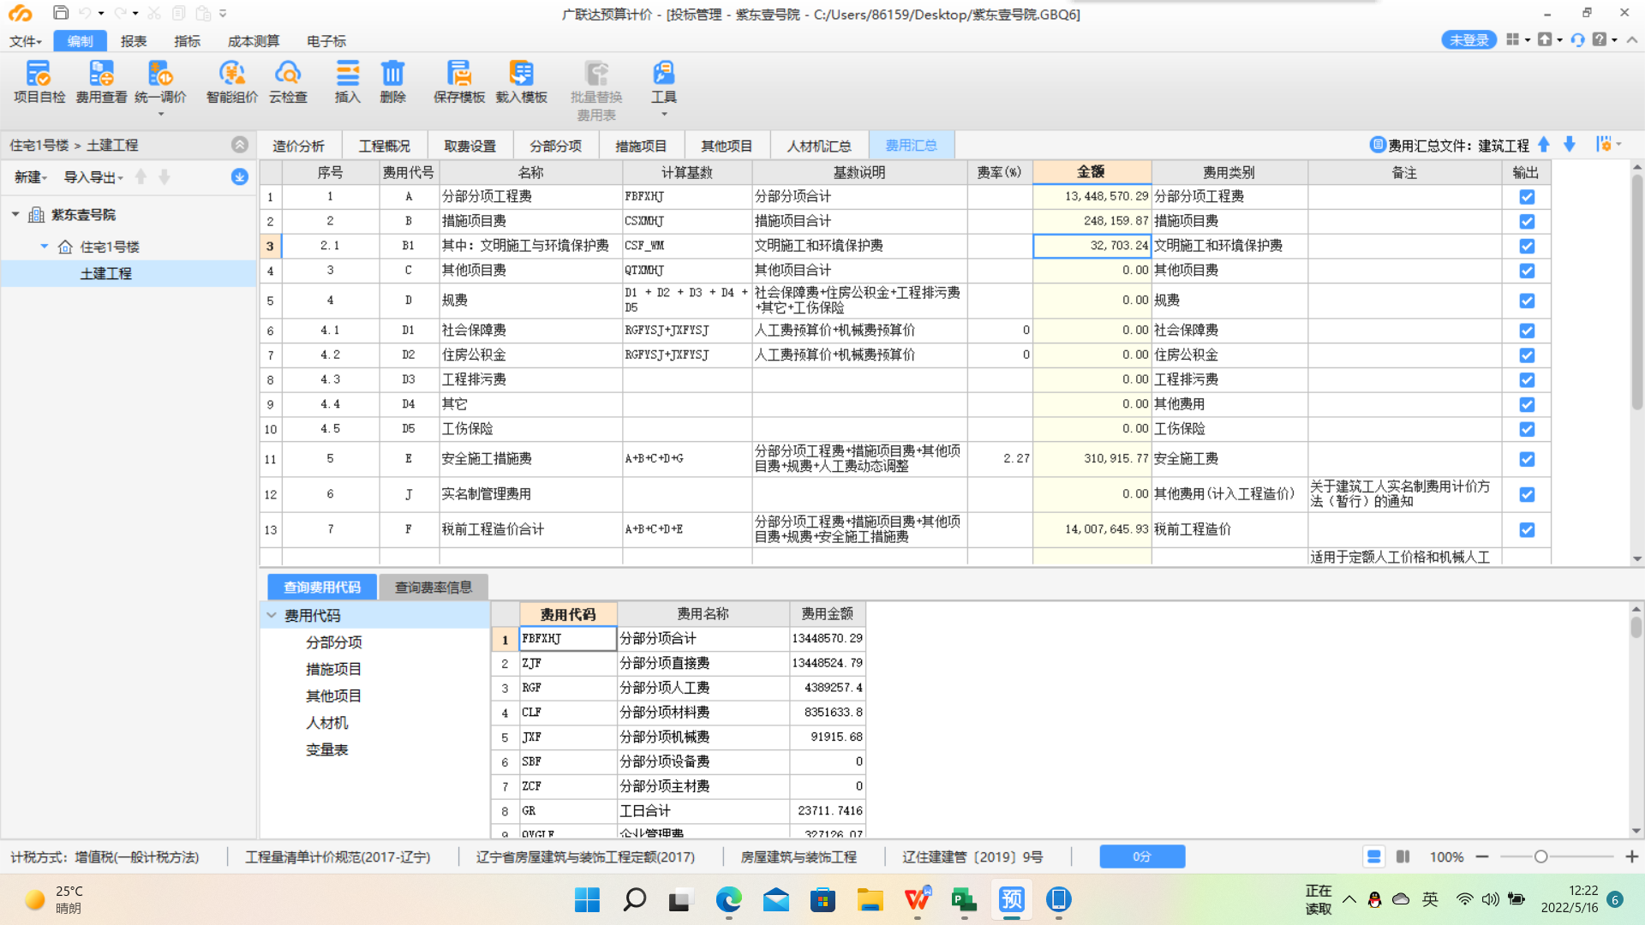Open the taskbar search icon
This screenshot has width=1645, height=925.
(634, 899)
